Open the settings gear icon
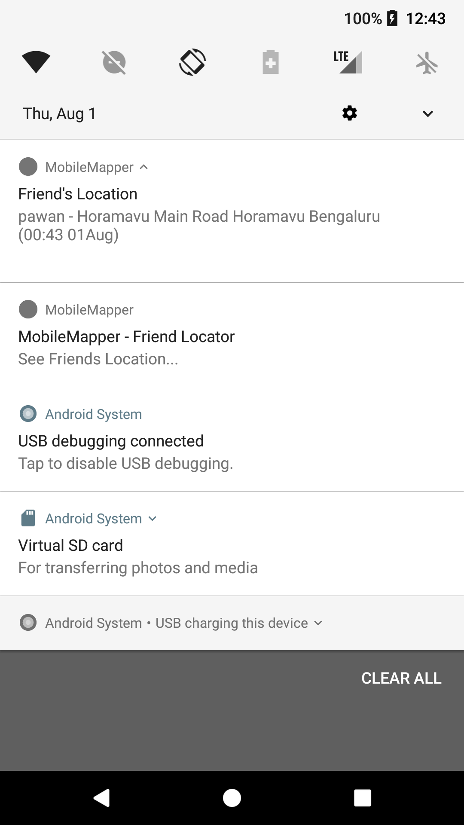This screenshot has height=825, width=464. (x=349, y=113)
